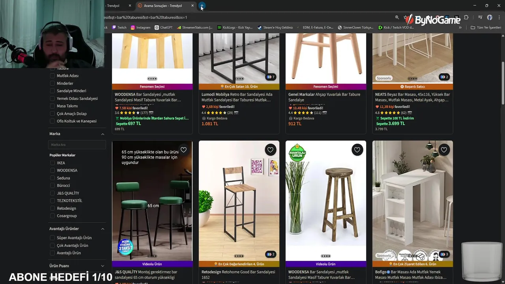Open the browser extensions puzzle icon

[466, 17]
